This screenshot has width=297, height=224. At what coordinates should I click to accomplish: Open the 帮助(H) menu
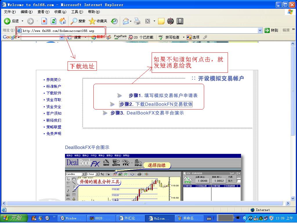click(x=94, y=12)
